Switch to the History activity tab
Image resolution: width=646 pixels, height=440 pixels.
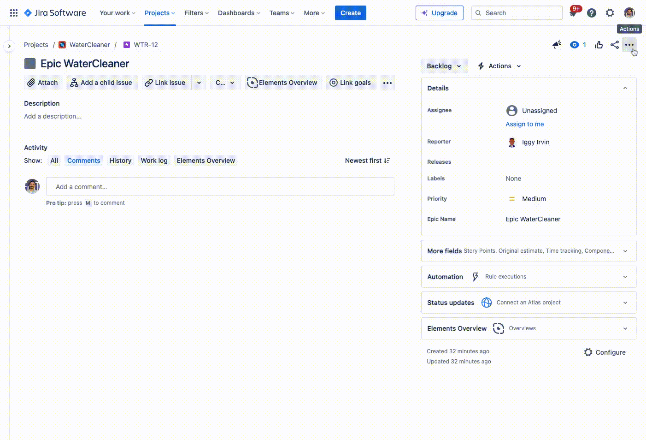(120, 161)
